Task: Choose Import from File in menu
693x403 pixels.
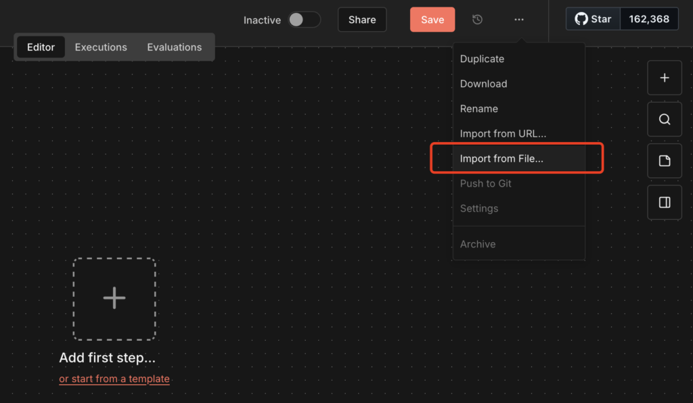Action: (501, 159)
